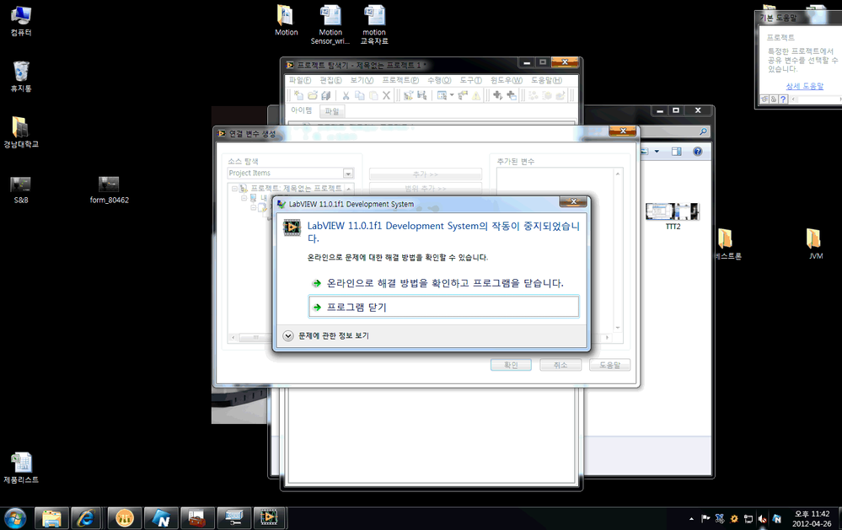Click the Open Project toolbar icon
Screen dimensions: 842x530
313,95
